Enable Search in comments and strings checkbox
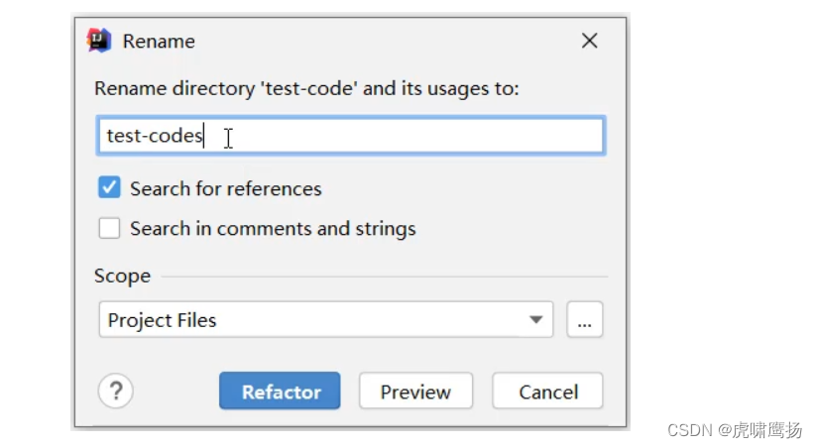The image size is (817, 448). 109,228
